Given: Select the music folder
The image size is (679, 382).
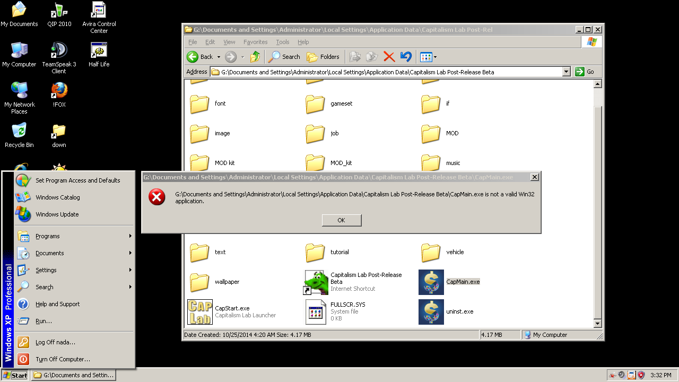Looking at the screenshot, I should click(441, 163).
